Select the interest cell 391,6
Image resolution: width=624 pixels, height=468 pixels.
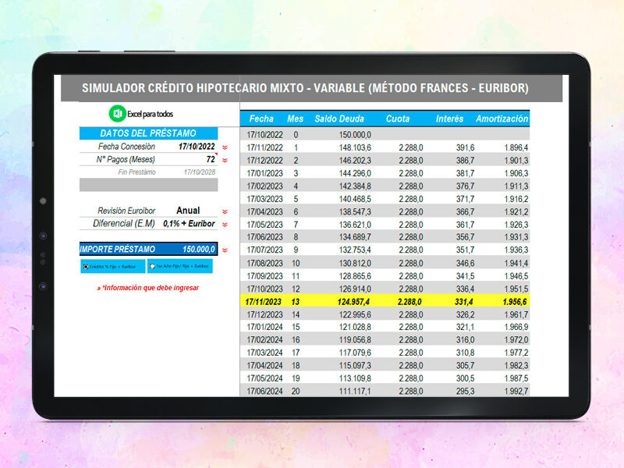(x=465, y=147)
